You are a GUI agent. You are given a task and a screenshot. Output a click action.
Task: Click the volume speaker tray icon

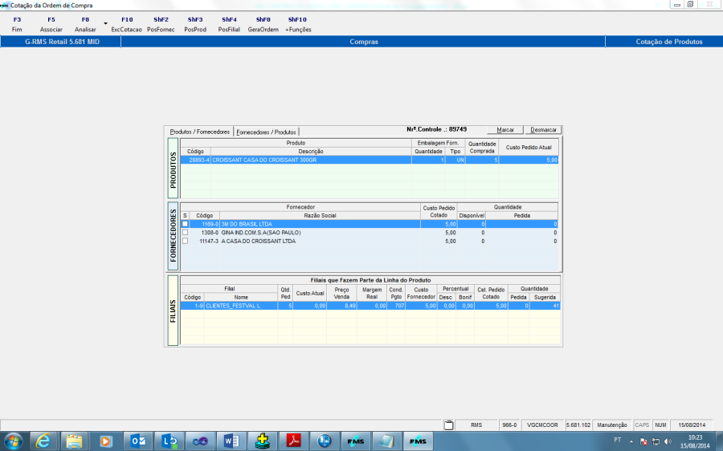[x=668, y=441]
